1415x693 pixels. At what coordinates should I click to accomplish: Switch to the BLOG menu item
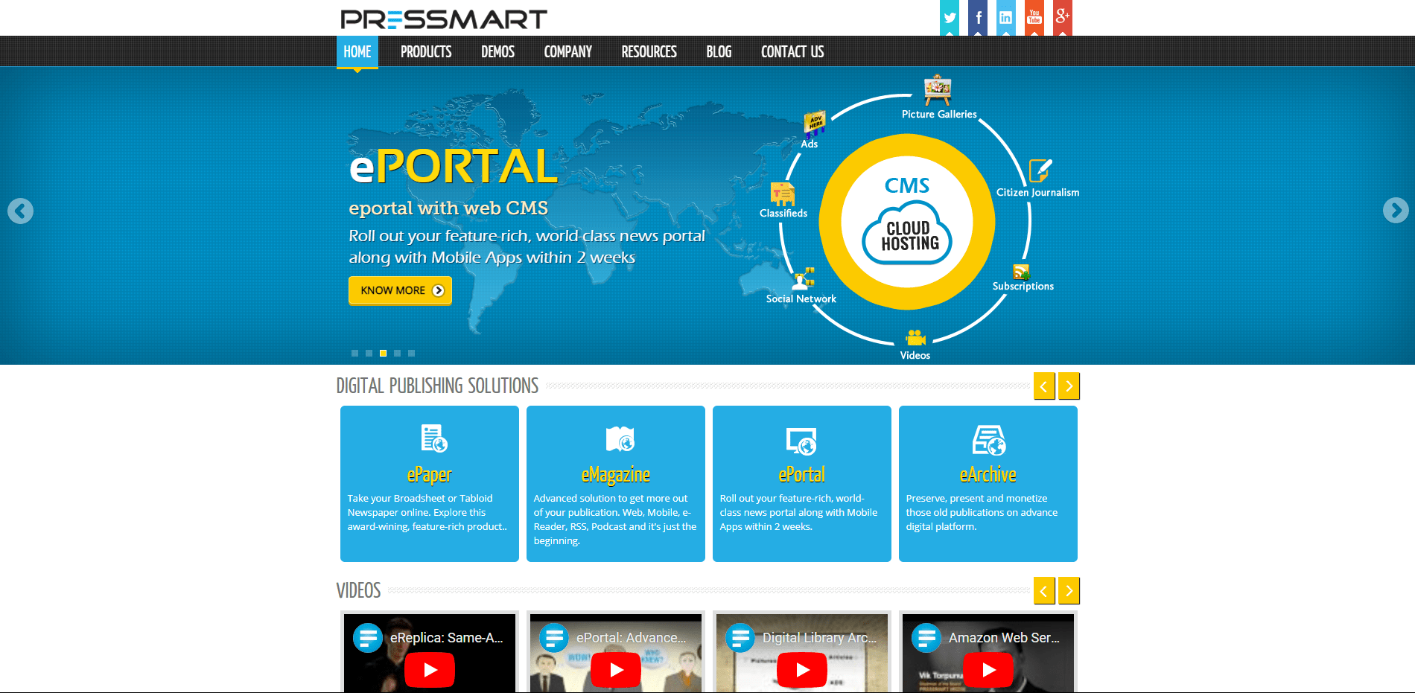point(718,51)
